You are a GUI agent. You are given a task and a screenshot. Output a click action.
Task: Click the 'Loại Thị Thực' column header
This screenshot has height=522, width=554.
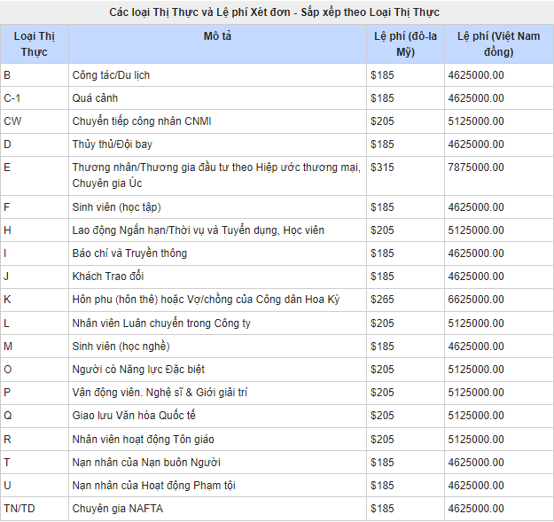35,43
